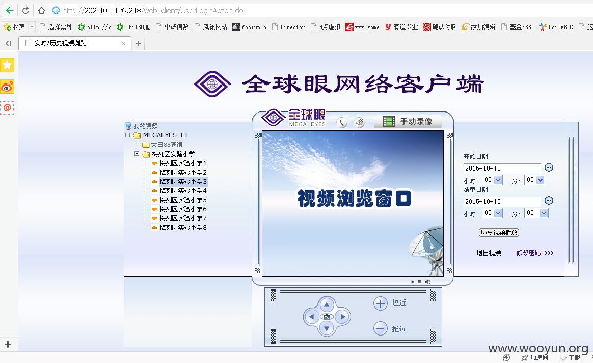Viewport: 593px width, 363px height.
Task: Go to browser home page icon
Action: coord(41,10)
